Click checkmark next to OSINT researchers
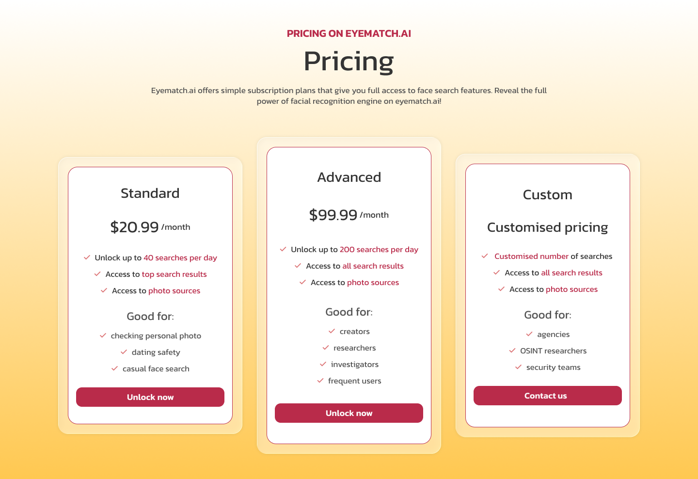Screen dimensions: 698x479 click(512, 351)
